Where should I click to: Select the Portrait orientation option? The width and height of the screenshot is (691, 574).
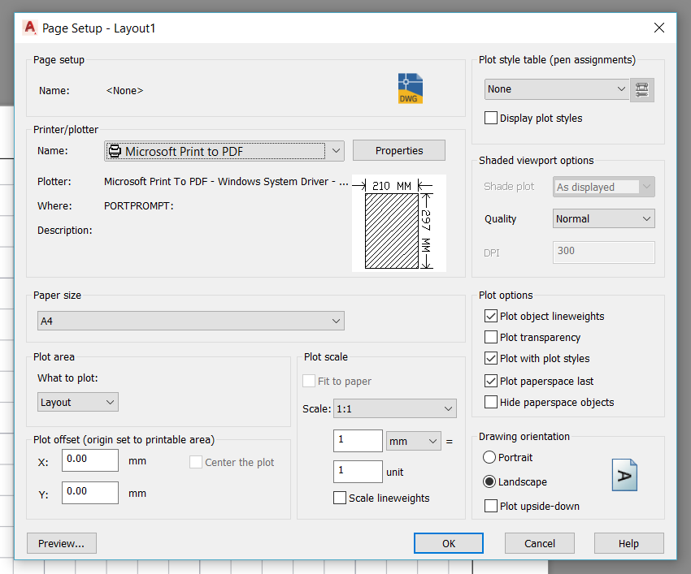[x=489, y=457]
